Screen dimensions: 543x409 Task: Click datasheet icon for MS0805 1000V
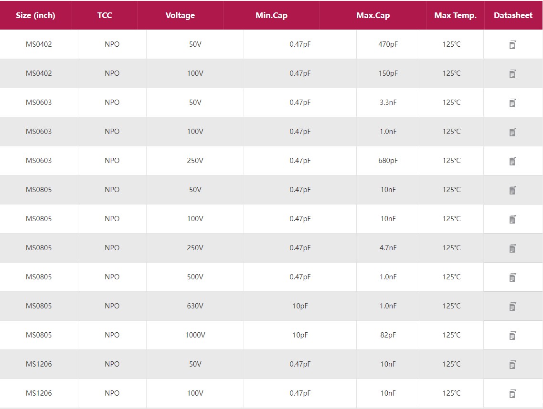512,336
